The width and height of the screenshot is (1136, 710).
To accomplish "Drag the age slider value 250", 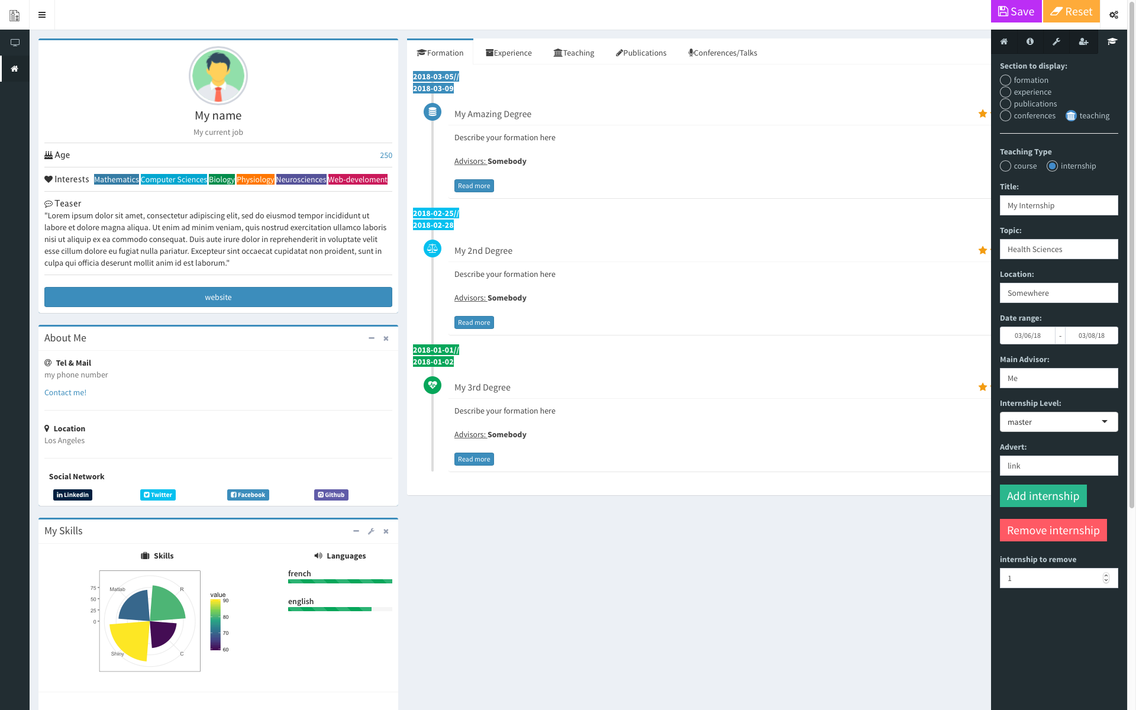I will click(386, 154).
